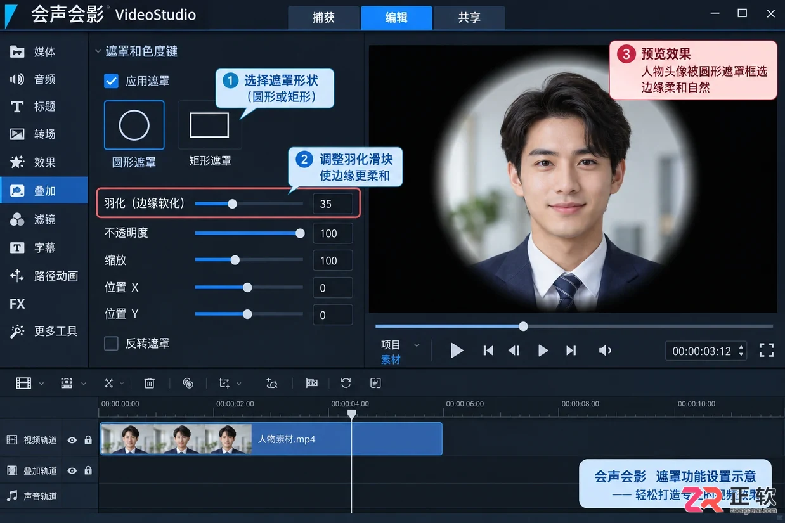The image size is (785, 523).
Task: Expand the storyboard view dropdown arrow
Action: pyautogui.click(x=41, y=384)
